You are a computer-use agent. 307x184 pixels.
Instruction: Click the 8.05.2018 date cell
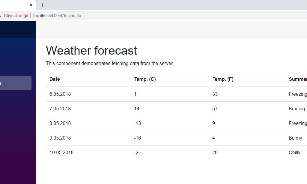pos(60,123)
